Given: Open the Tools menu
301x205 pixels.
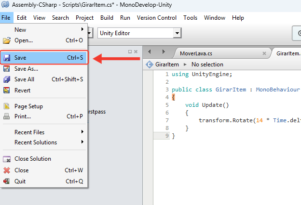Looking at the screenshot, I should click(190, 18).
